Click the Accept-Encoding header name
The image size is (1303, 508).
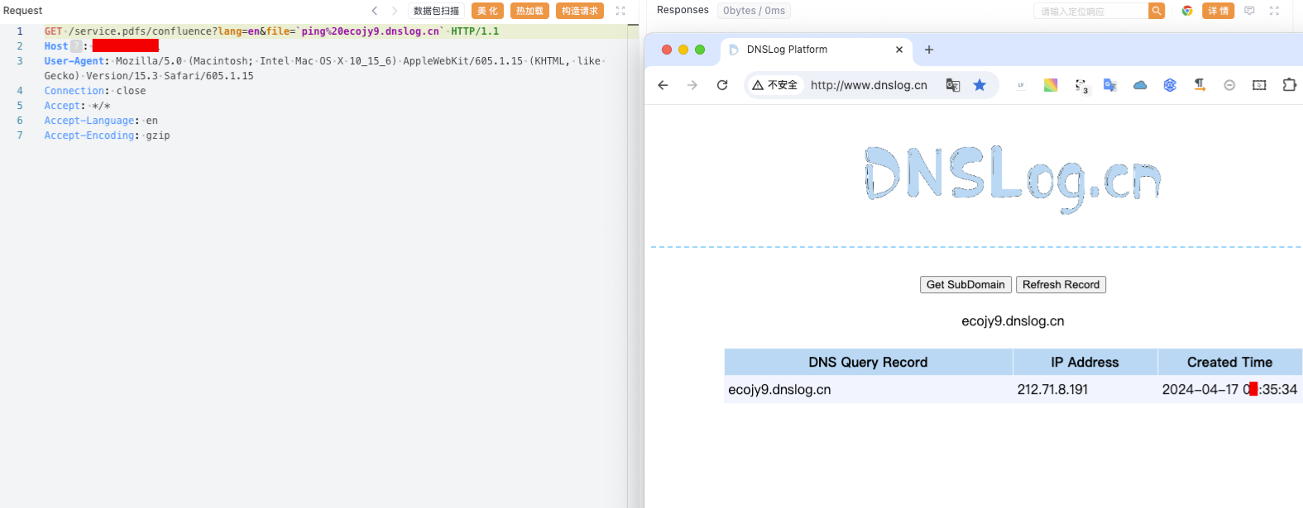tap(89, 135)
